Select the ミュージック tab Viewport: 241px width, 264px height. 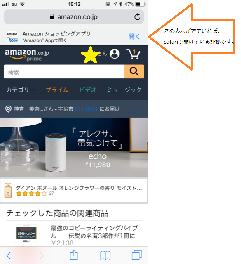[x=124, y=90]
